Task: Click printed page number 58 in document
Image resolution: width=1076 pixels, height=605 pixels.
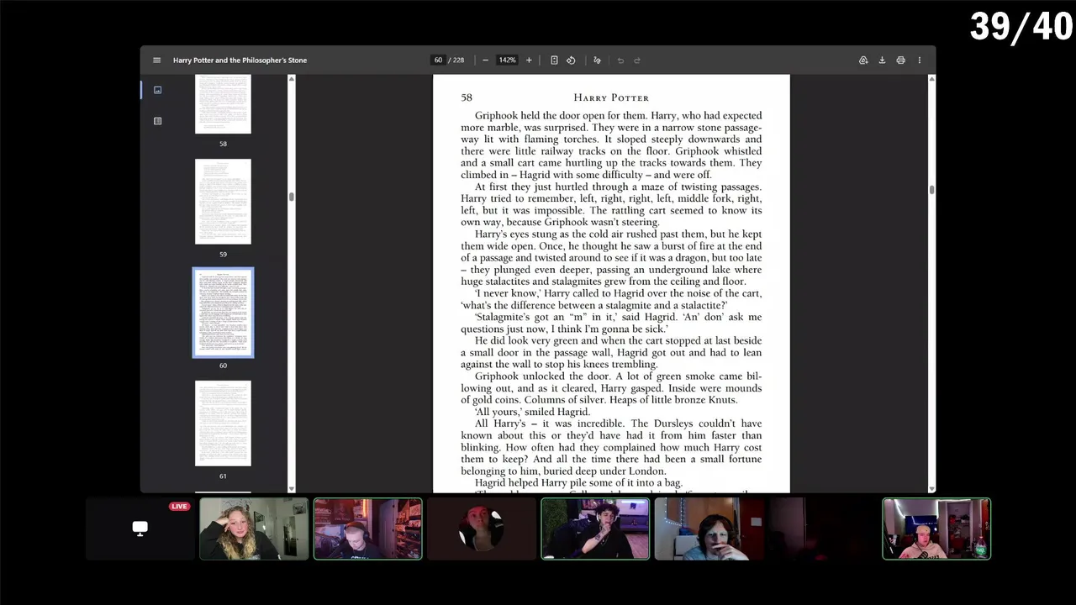Action: tap(467, 97)
